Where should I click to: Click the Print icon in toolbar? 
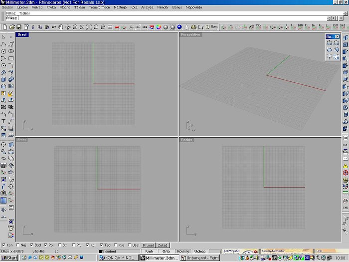[26, 26]
